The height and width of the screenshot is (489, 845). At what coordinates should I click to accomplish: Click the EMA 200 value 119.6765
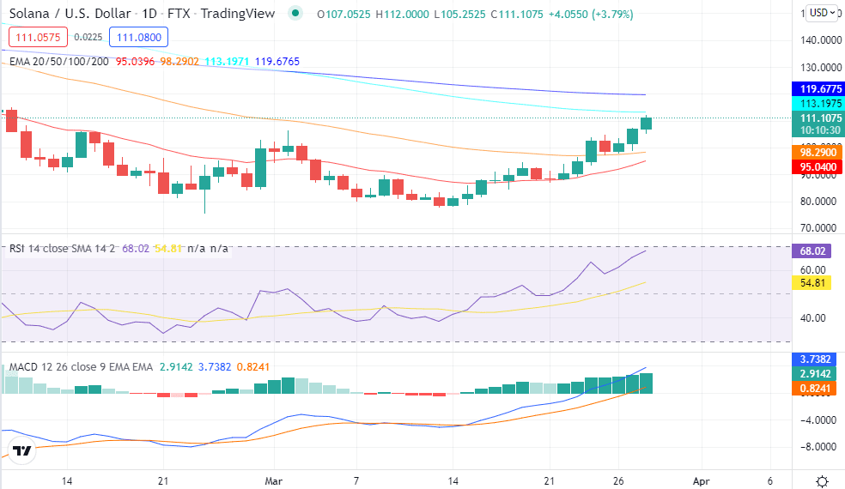click(277, 62)
